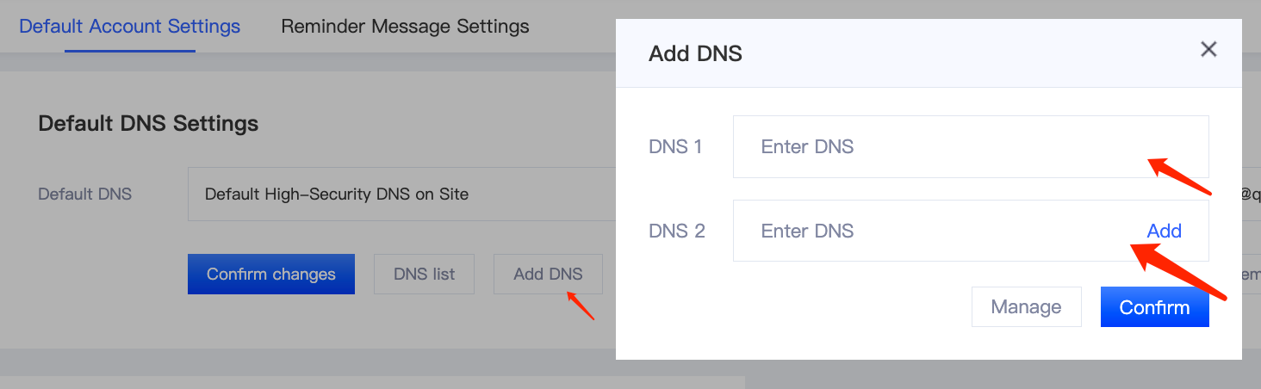
Task: Switch to Default Account Settings tab
Action: click(x=129, y=26)
